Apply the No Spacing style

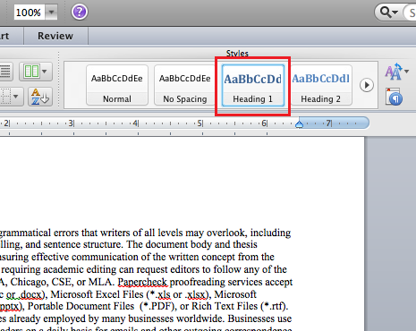[x=185, y=85]
